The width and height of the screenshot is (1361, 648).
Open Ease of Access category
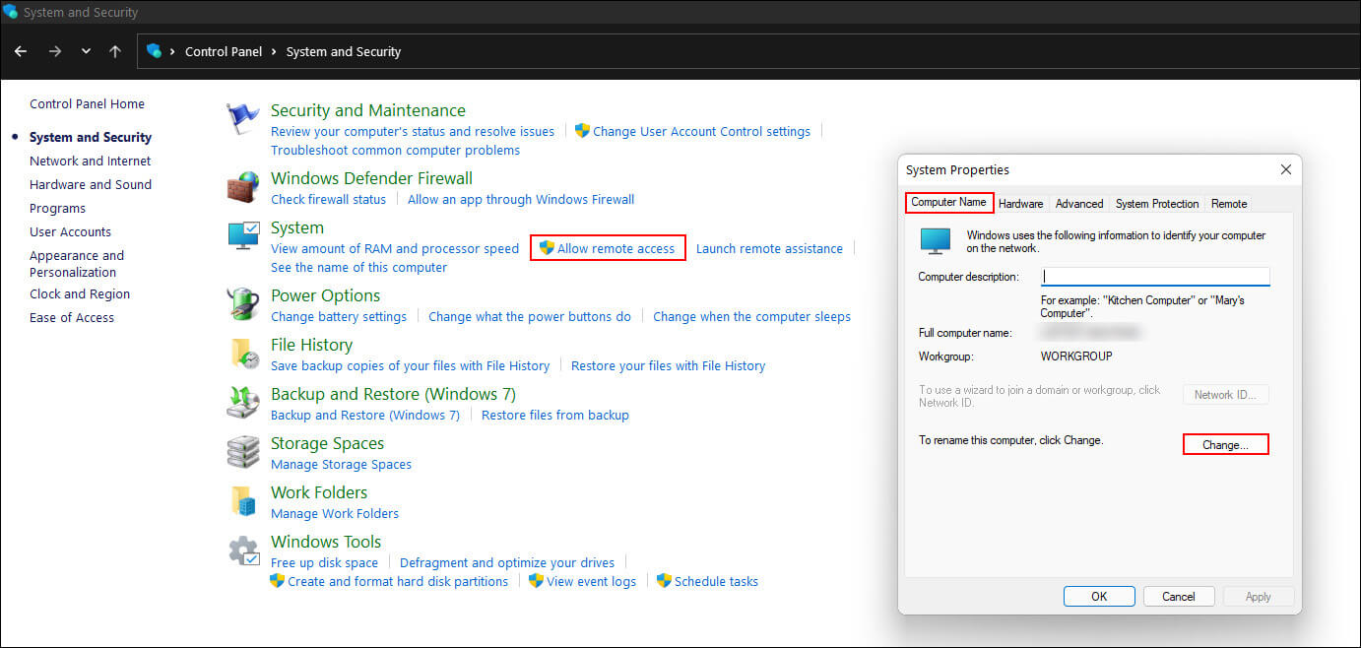pyautogui.click(x=72, y=318)
